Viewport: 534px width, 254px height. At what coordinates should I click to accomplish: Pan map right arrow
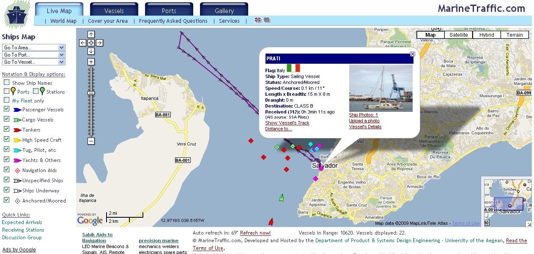(x=99, y=43)
